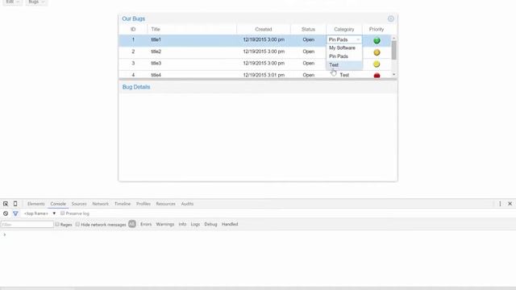Viewport: 516px width, 290px height.
Task: Select the title2 cell
Action: (192, 52)
